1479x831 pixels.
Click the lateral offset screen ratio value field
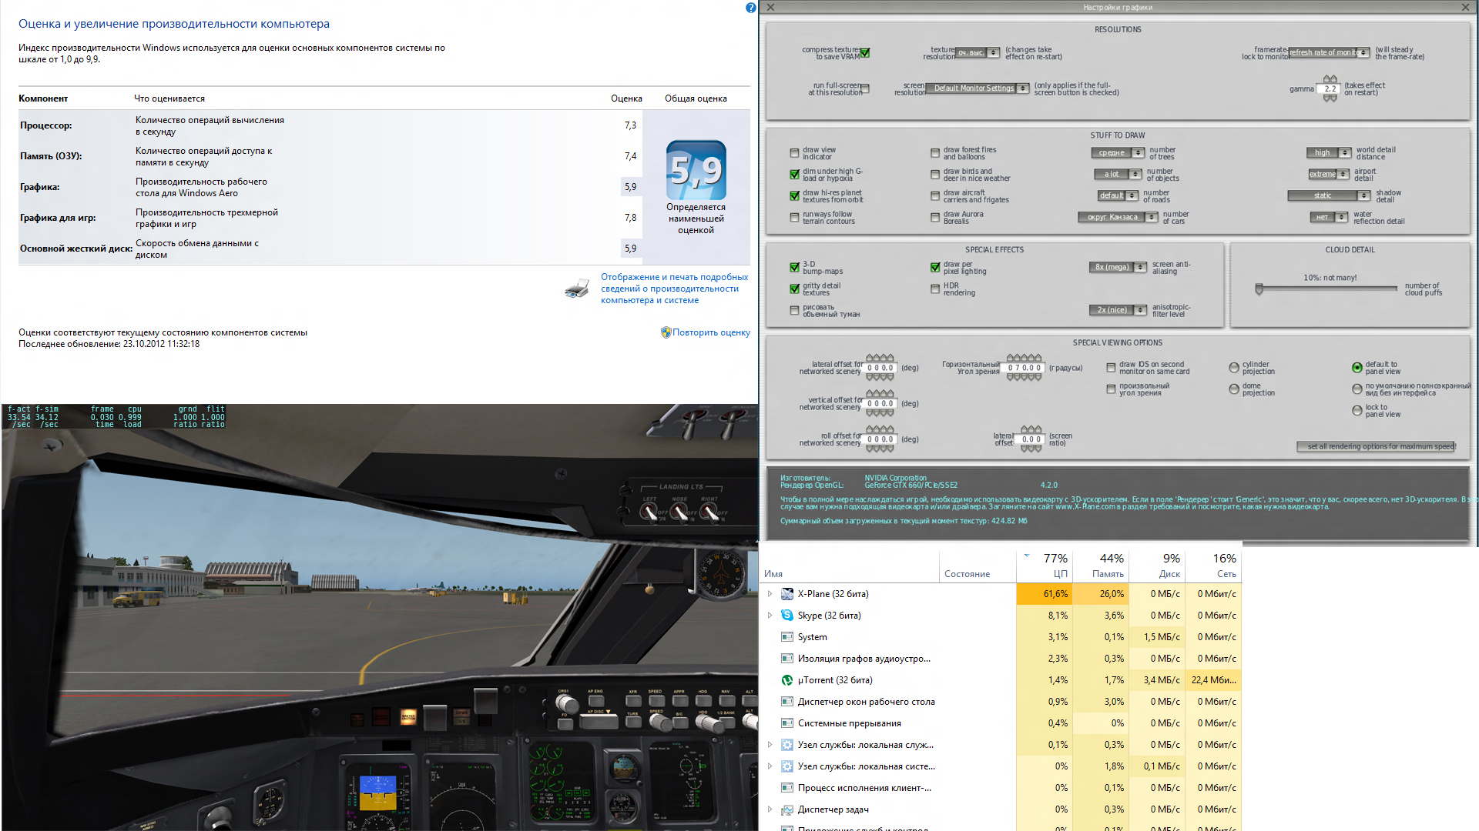click(1031, 439)
